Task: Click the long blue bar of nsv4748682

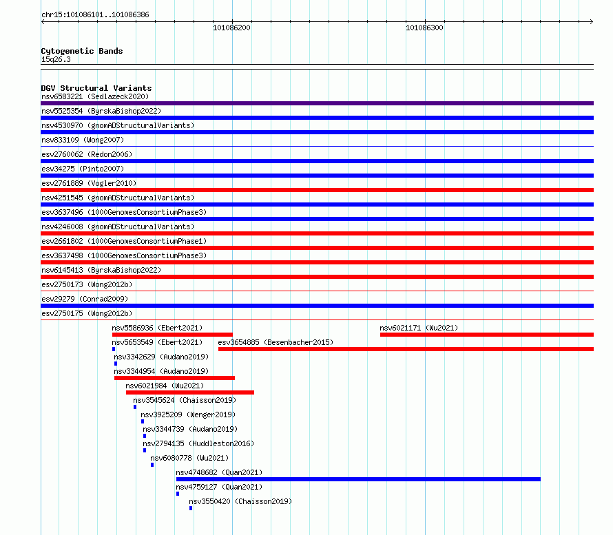Action: [358, 479]
